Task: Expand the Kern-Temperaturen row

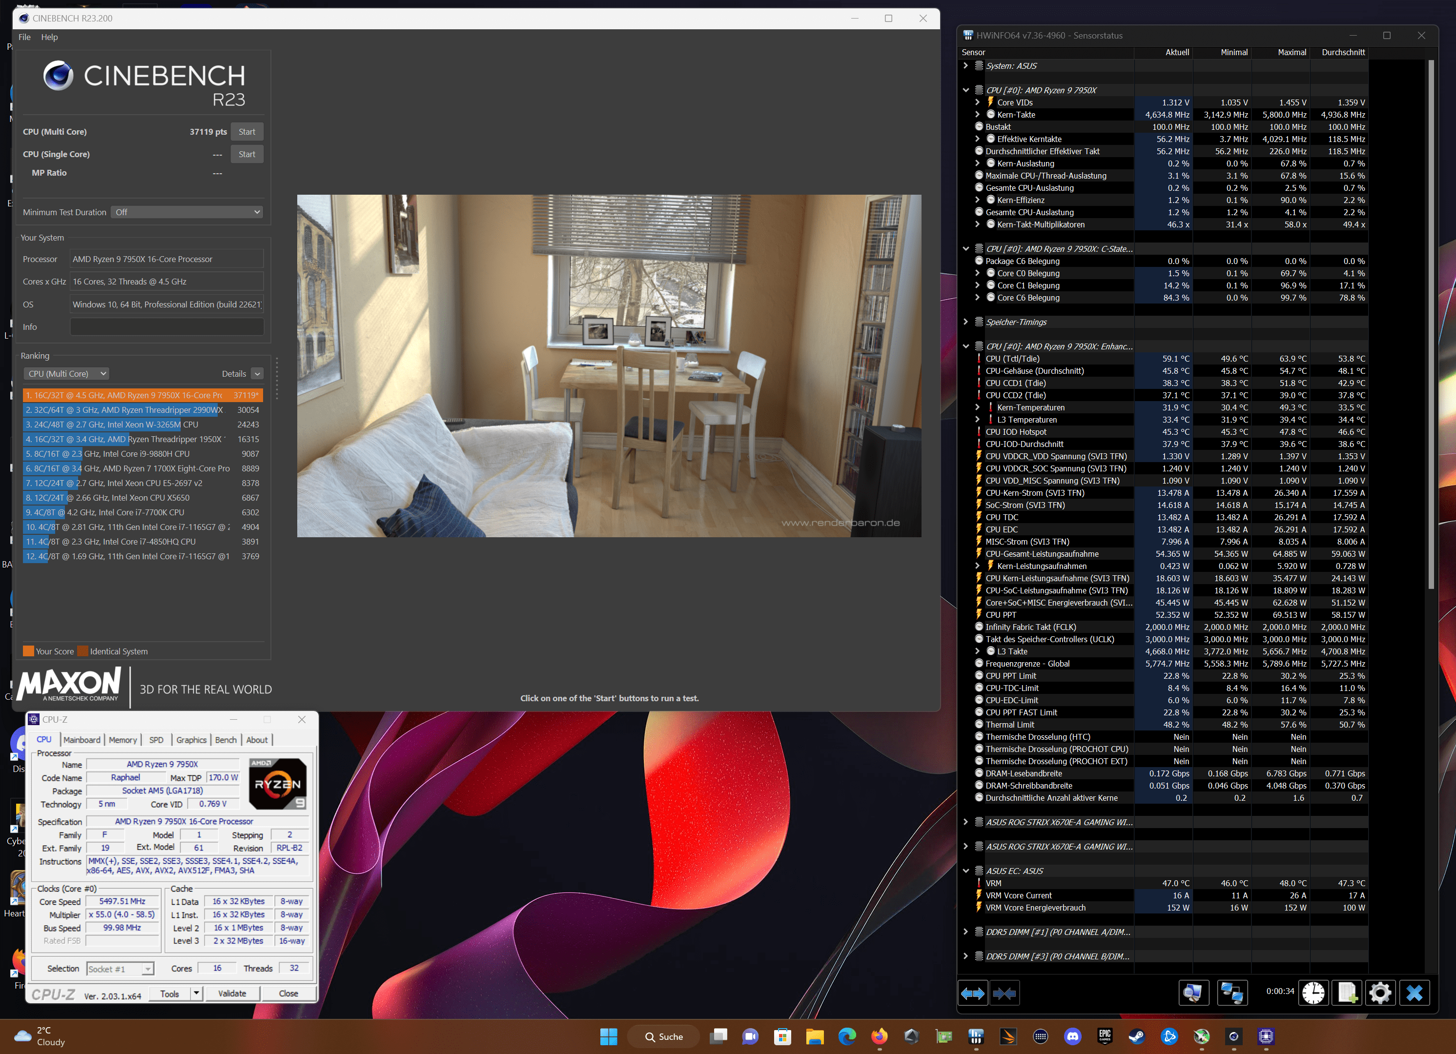Action: 977,407
